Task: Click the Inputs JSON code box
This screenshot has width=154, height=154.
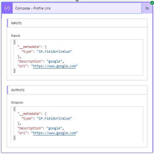Action: coord(77,57)
